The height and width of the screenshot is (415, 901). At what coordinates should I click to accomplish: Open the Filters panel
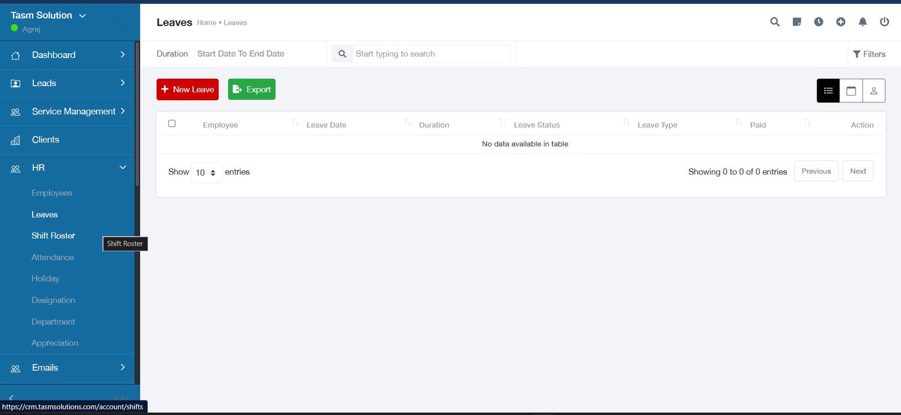click(x=869, y=54)
